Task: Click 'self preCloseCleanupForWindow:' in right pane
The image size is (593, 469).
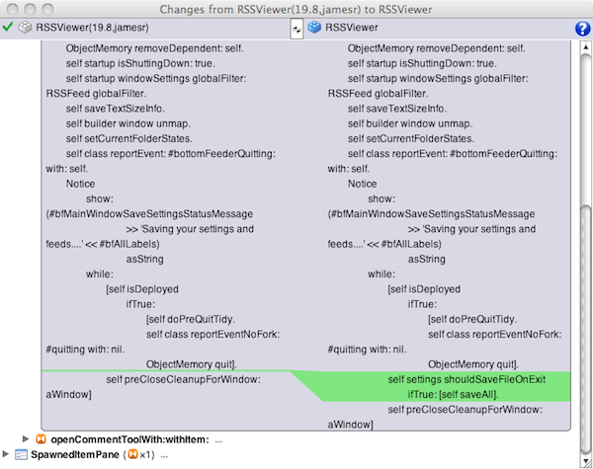Action: (x=465, y=410)
